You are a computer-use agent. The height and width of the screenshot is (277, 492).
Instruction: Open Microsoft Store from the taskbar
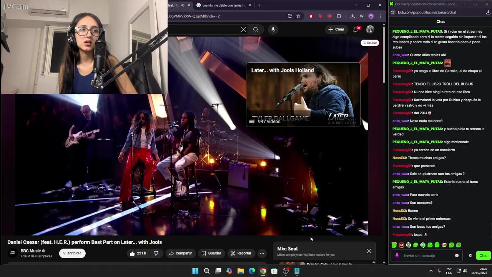pyautogui.click(x=274, y=271)
